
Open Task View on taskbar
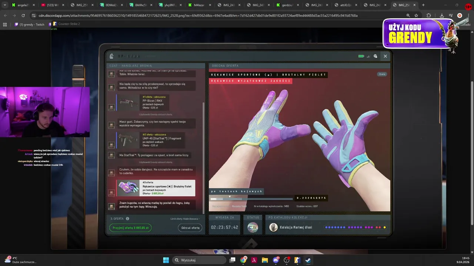pyautogui.click(x=233, y=260)
